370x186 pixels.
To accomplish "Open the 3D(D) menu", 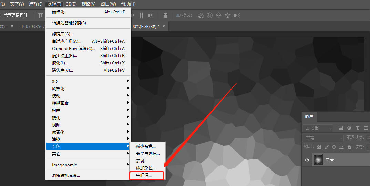I will [x=72, y=4].
